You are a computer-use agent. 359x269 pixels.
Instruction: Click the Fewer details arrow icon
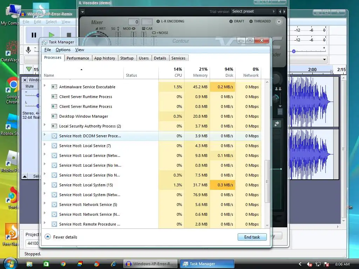click(x=48, y=237)
